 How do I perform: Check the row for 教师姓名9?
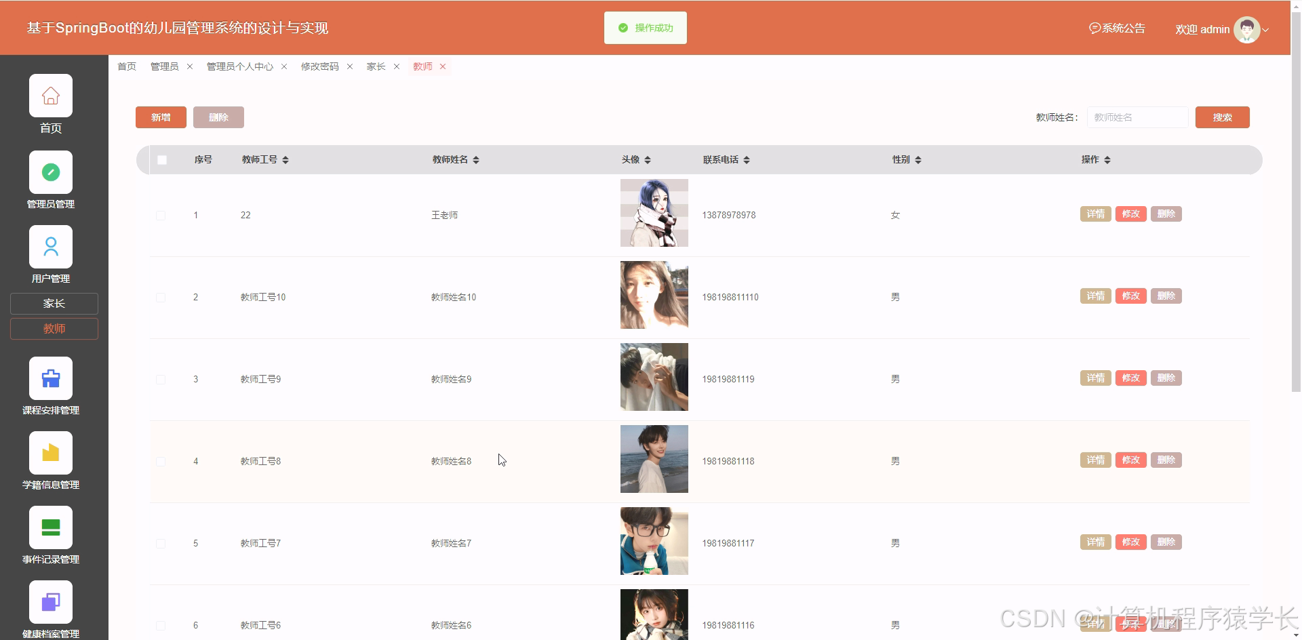pyautogui.click(x=161, y=380)
